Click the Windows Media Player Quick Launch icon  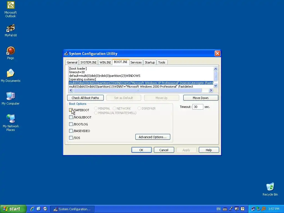point(45,209)
